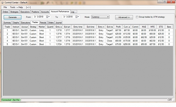Sort by the Entry price column header
176x107 pixels.
tap(59, 27)
